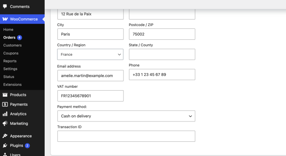Open Extensions submenu item

[x=13, y=84]
